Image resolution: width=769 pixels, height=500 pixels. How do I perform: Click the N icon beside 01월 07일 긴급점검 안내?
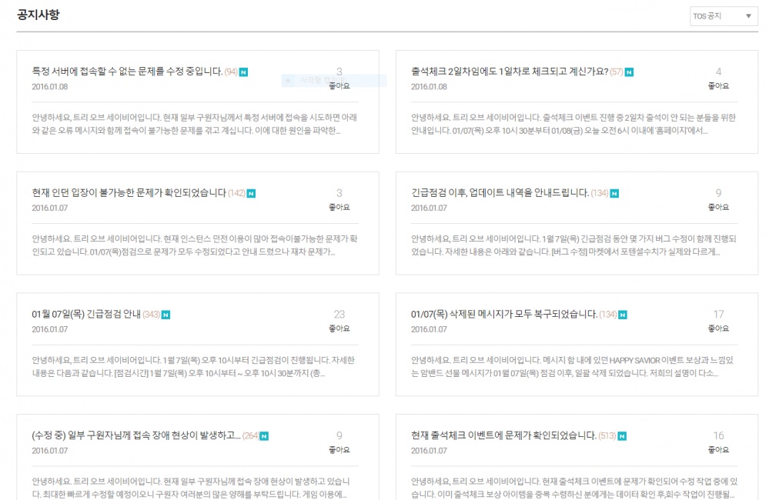click(166, 315)
